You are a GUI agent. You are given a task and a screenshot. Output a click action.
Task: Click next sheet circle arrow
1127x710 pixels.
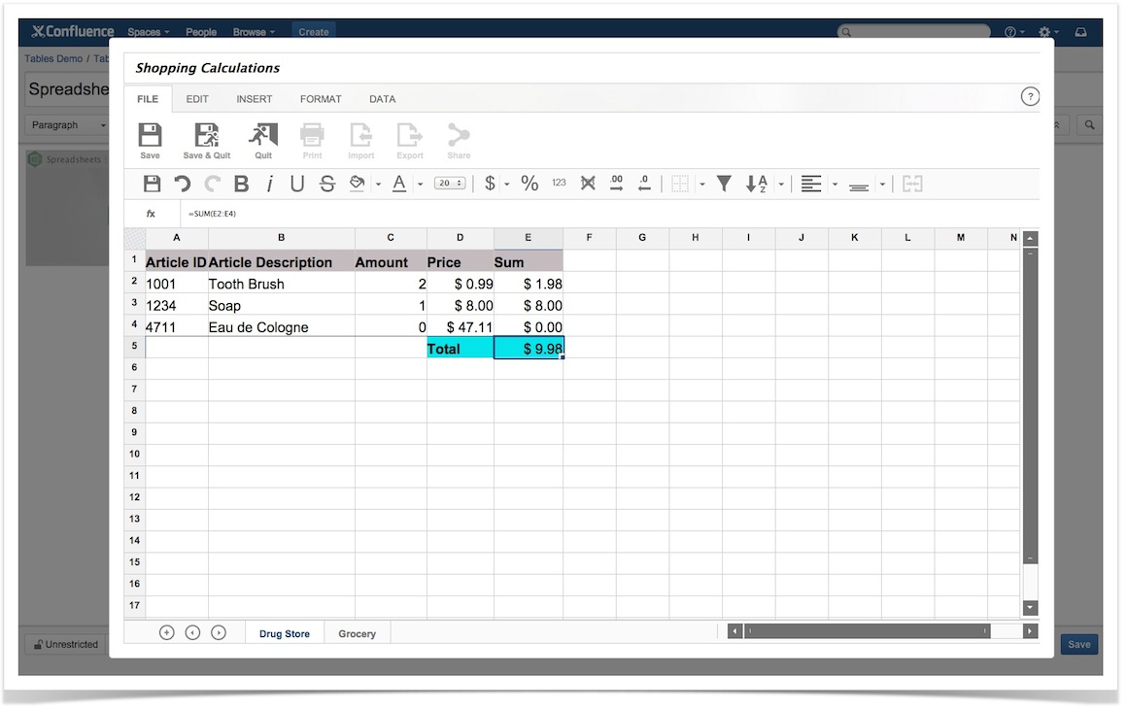tap(219, 632)
